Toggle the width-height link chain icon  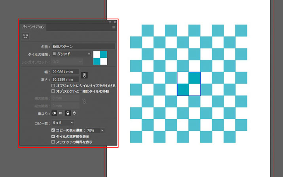[84, 75]
